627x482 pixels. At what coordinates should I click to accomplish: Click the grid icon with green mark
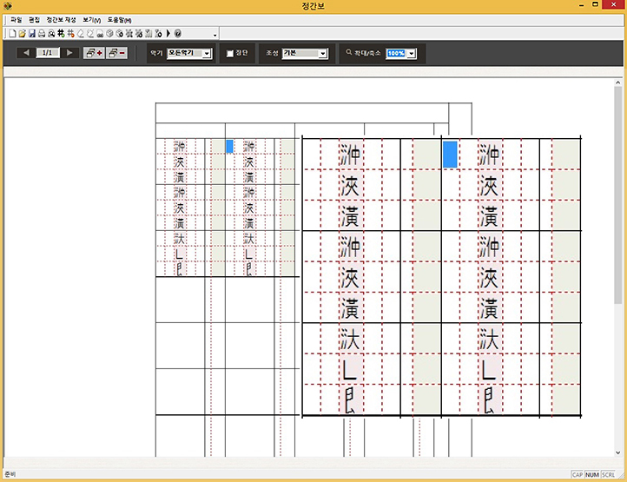(x=61, y=34)
